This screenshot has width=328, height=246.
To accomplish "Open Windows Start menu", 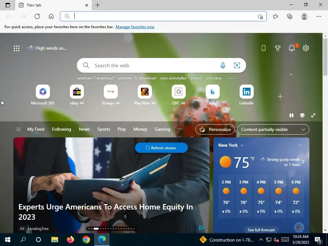I will coord(8,240).
